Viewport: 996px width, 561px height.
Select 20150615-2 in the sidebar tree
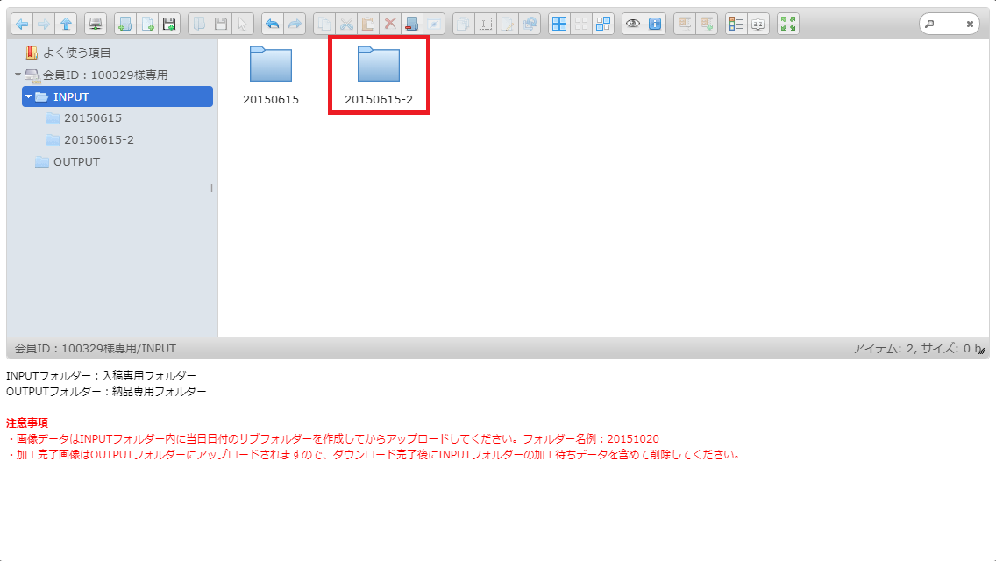[98, 139]
